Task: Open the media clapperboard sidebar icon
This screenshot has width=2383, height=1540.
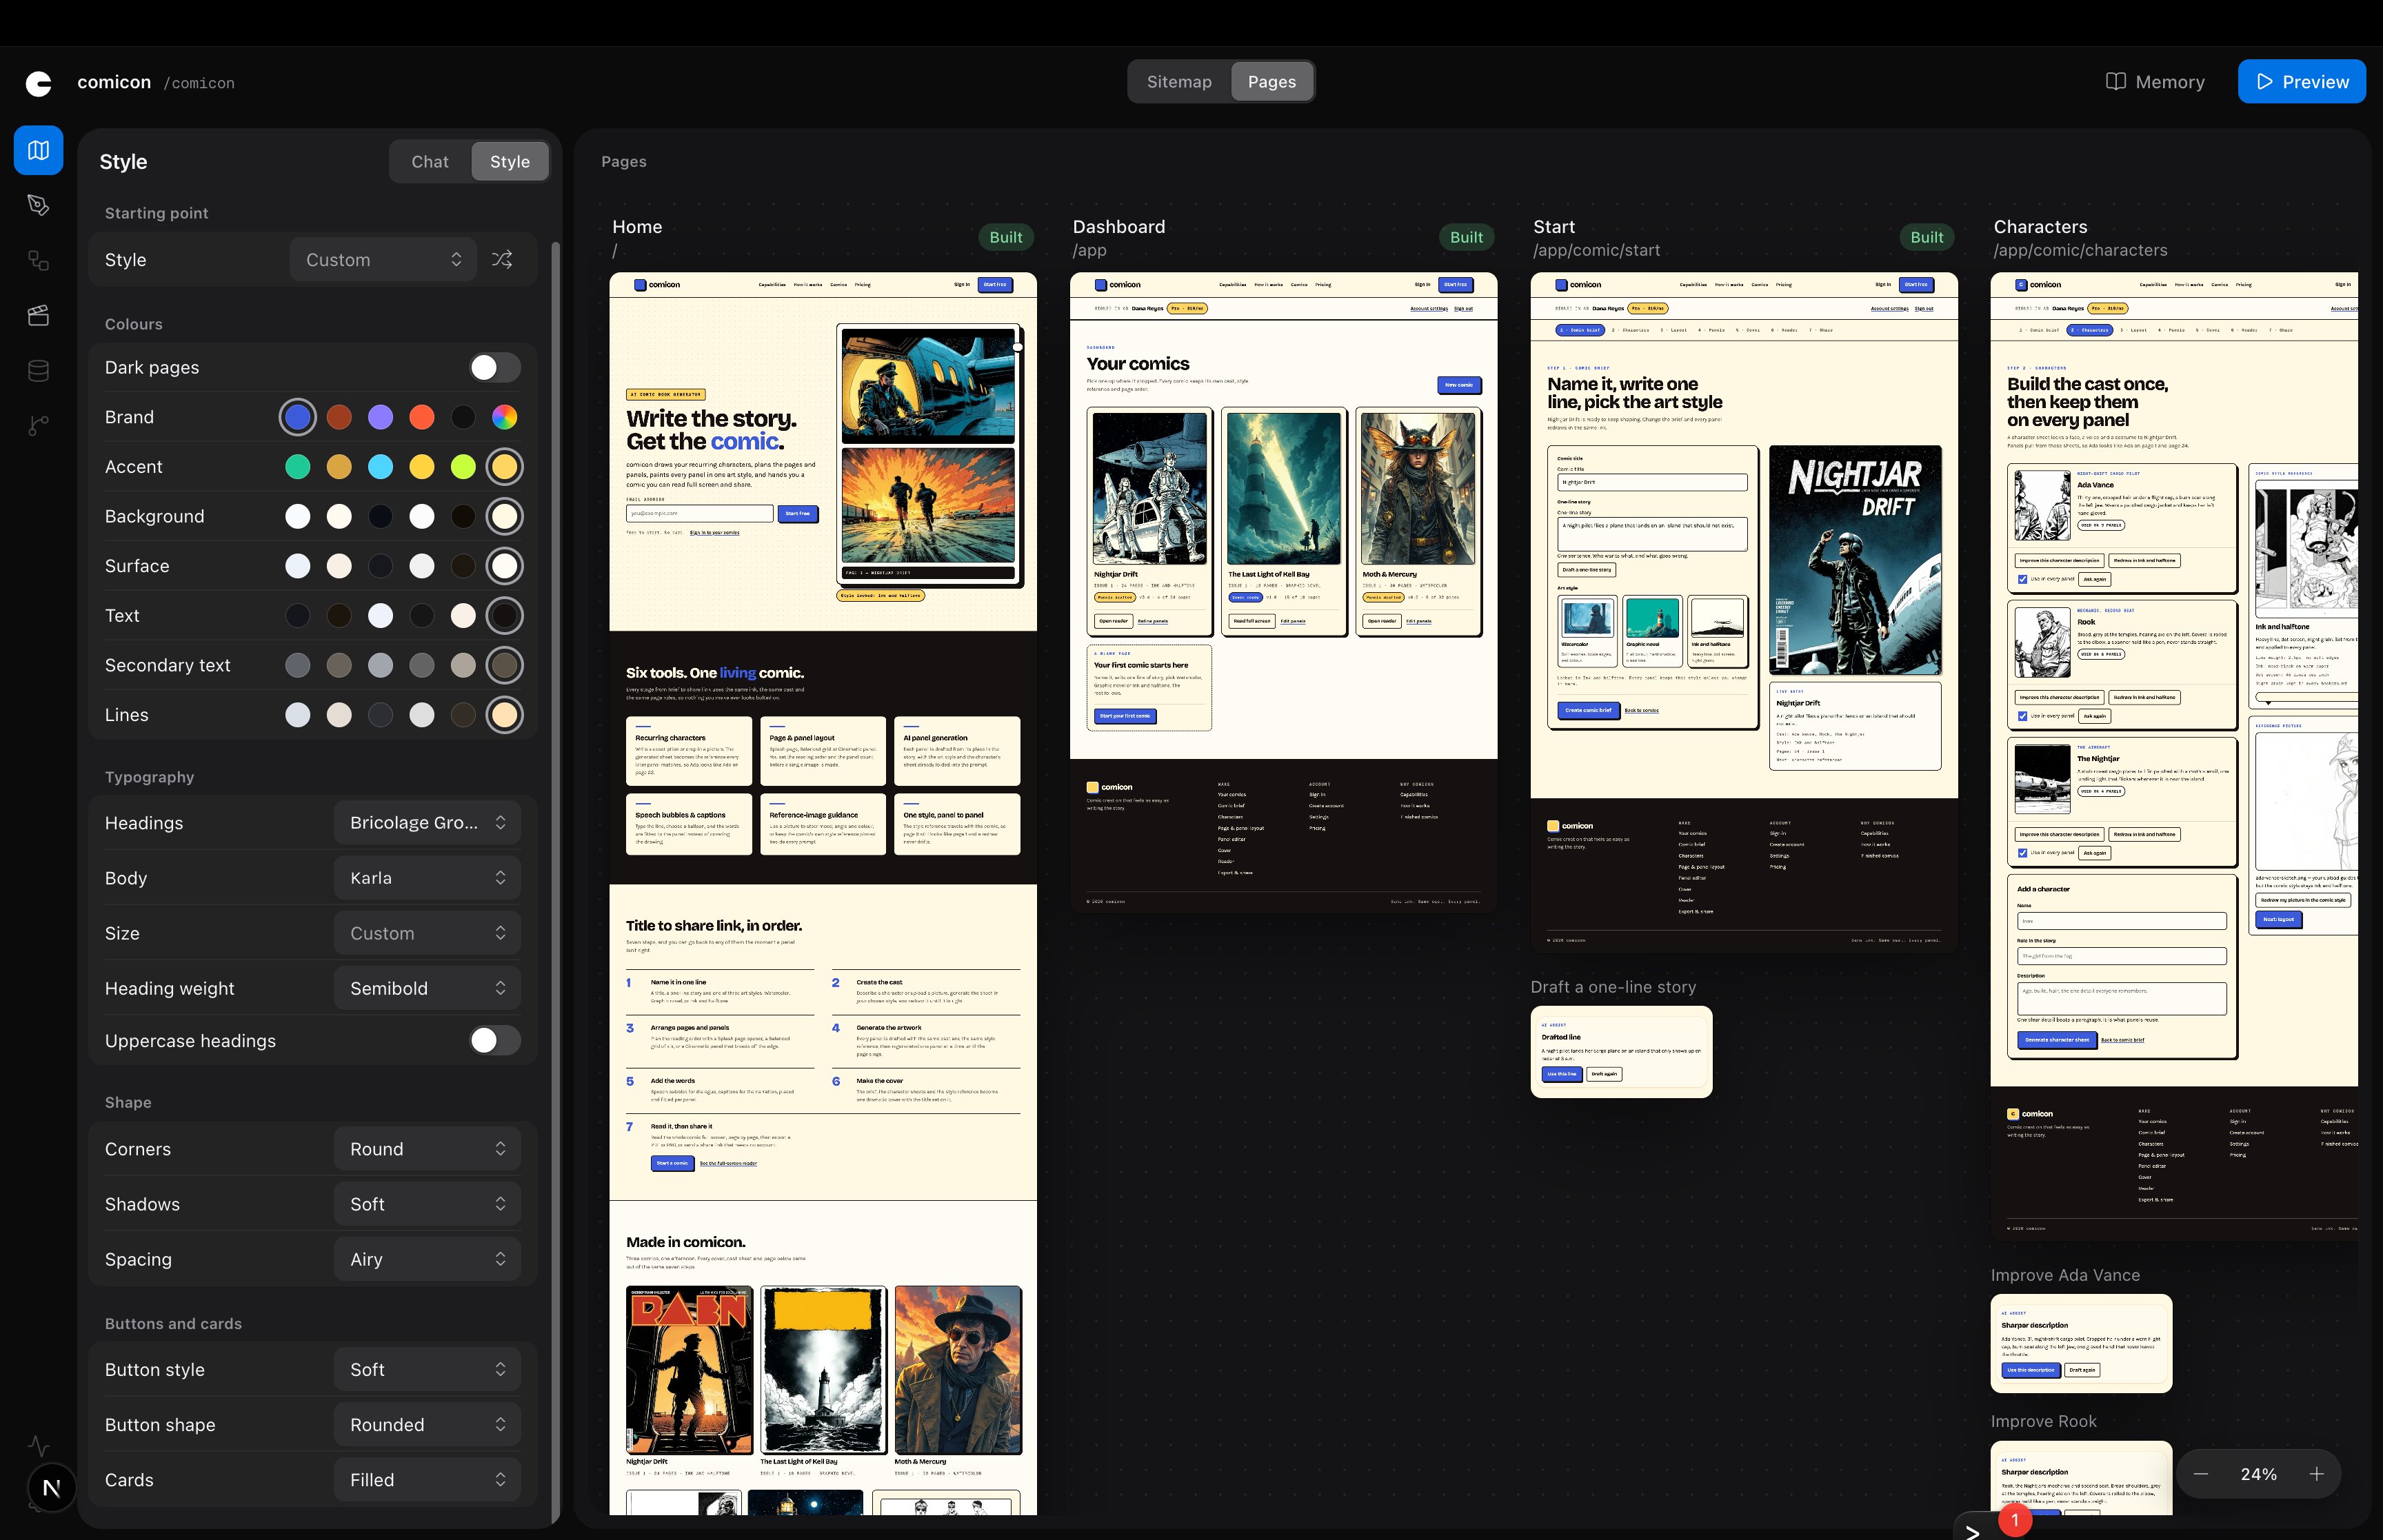Action: coord(39,315)
